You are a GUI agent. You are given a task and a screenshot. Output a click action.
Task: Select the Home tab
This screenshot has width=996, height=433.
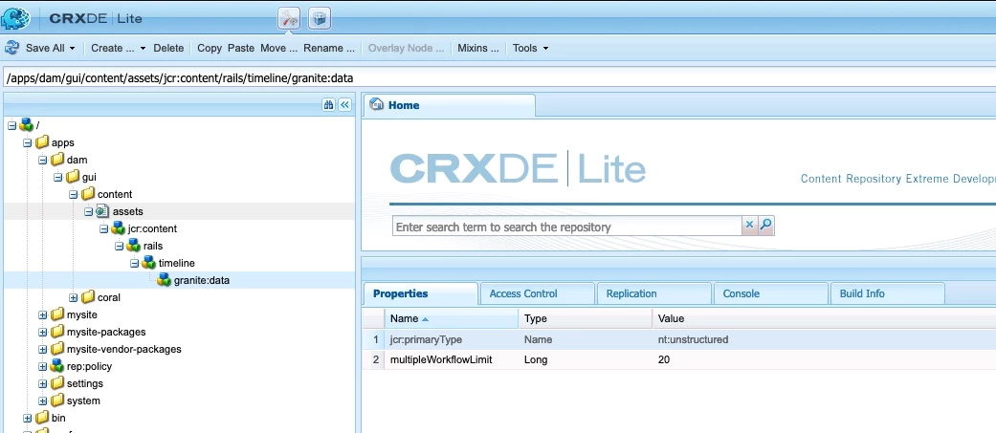point(449,105)
